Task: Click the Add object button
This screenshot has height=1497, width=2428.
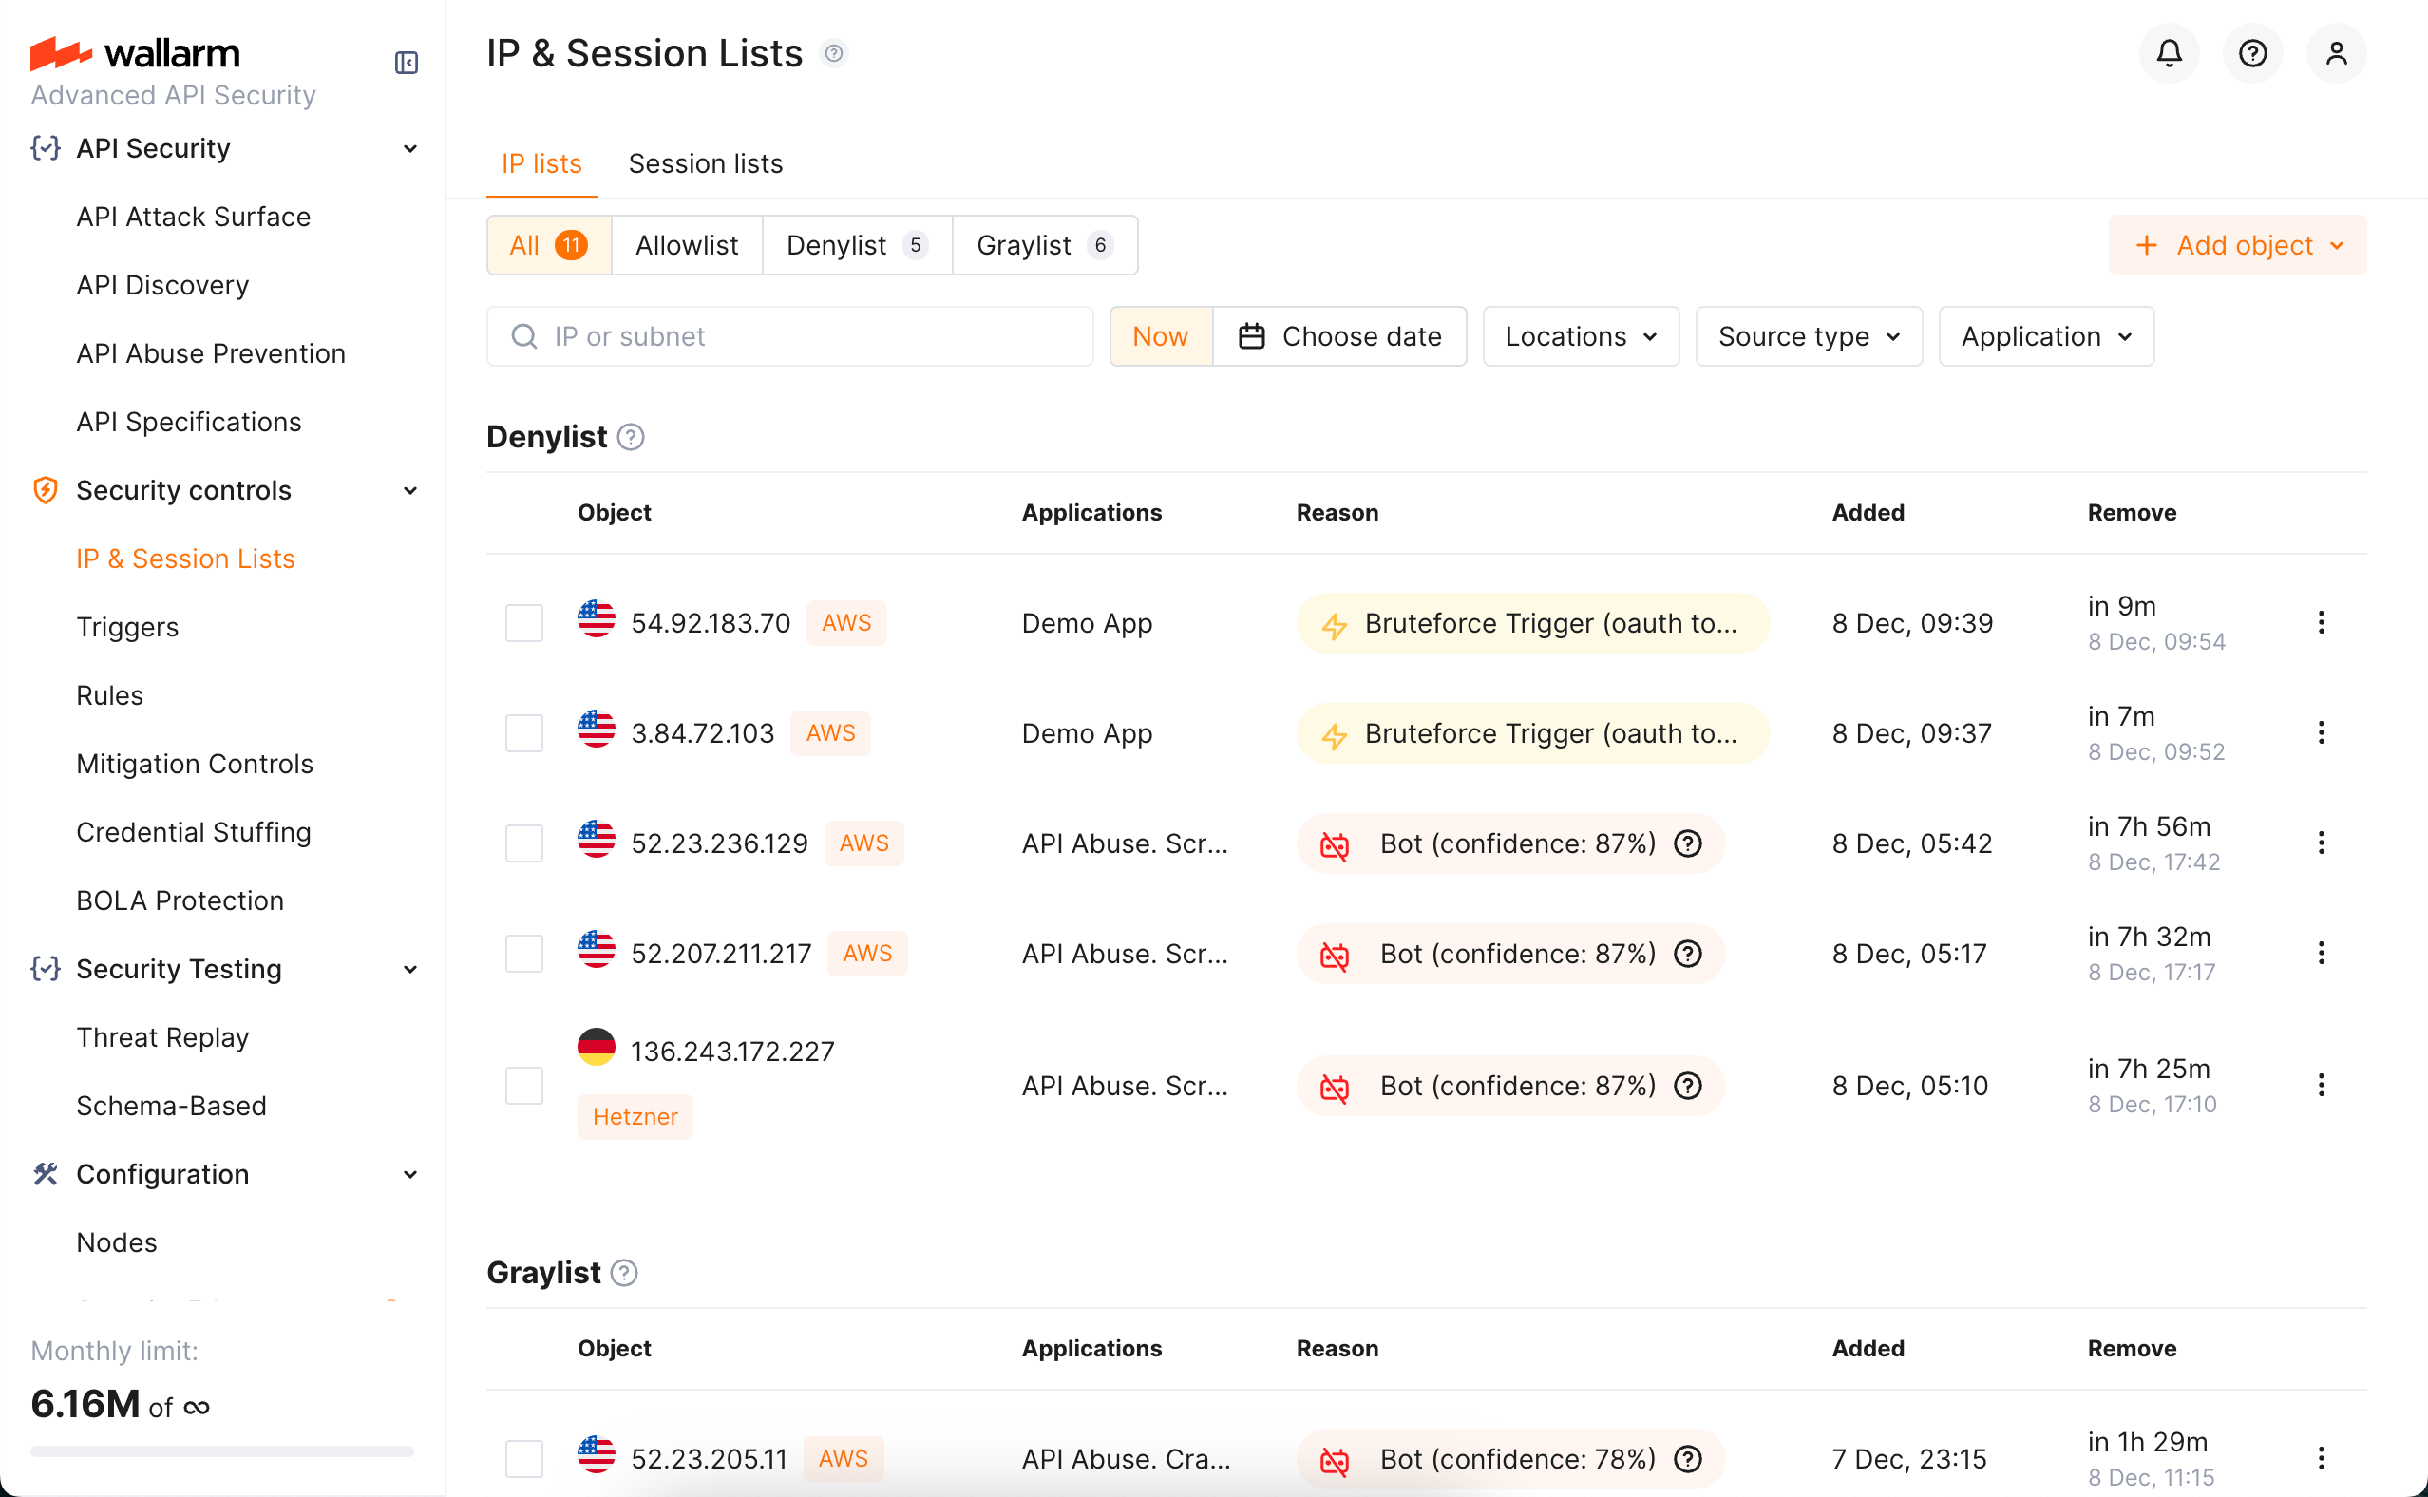Action: point(2237,244)
